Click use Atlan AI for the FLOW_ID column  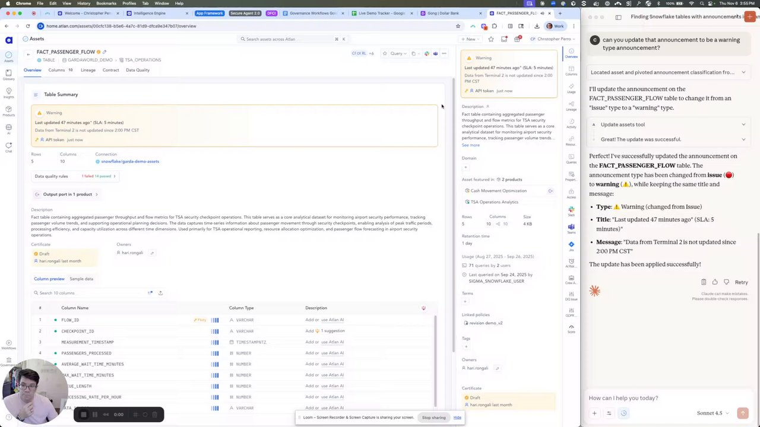pos(332,320)
